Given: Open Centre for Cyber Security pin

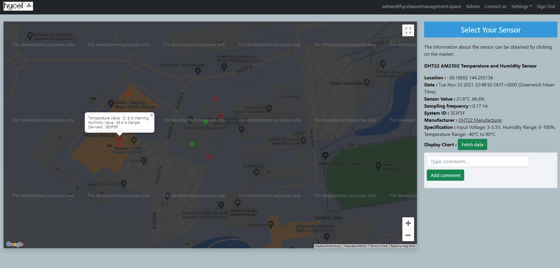Looking at the screenshot, I should tap(221, 205).
